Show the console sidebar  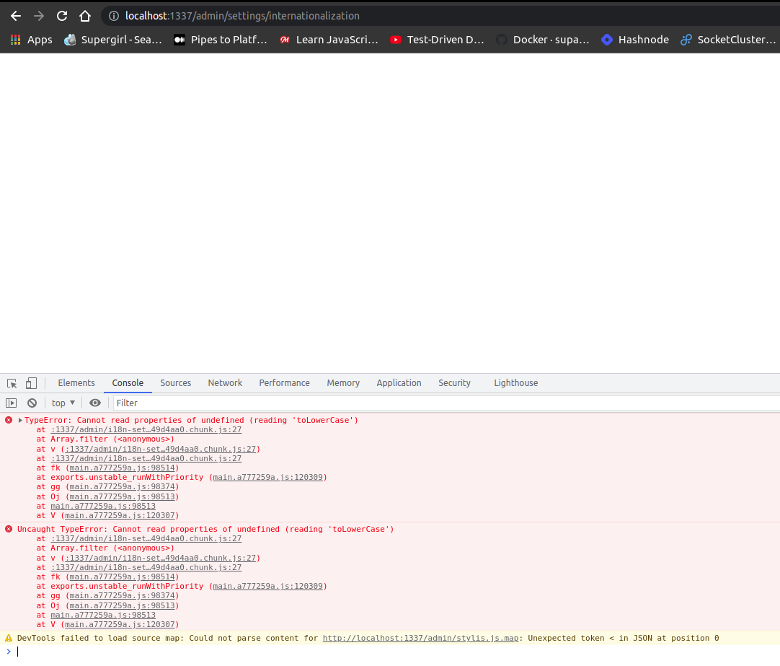[11, 403]
